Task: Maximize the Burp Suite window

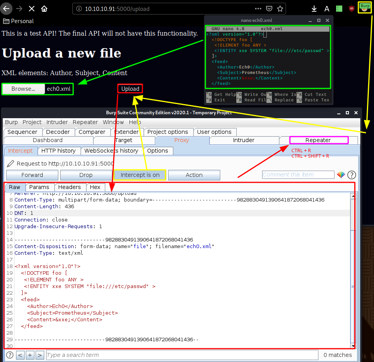Action: click(347, 113)
